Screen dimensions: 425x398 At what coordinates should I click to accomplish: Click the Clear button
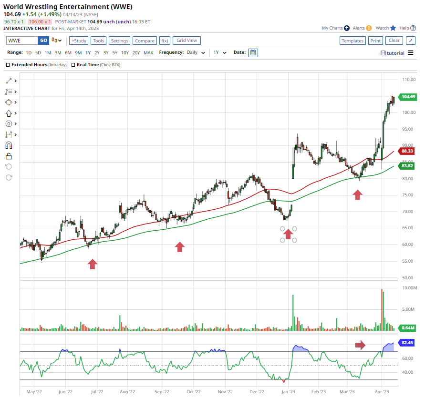(394, 41)
